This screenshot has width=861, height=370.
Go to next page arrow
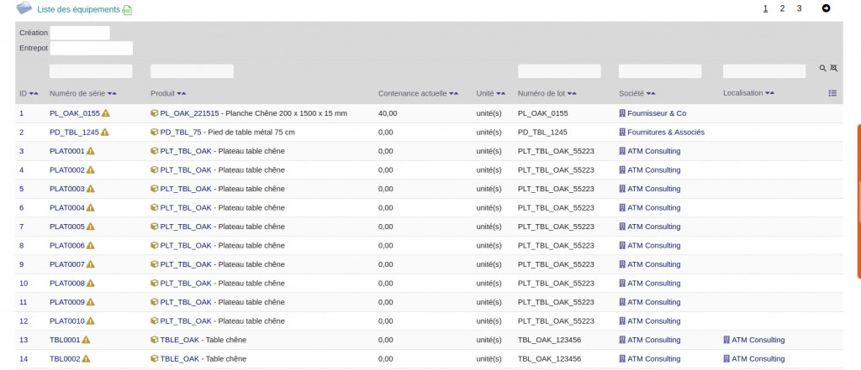point(826,8)
